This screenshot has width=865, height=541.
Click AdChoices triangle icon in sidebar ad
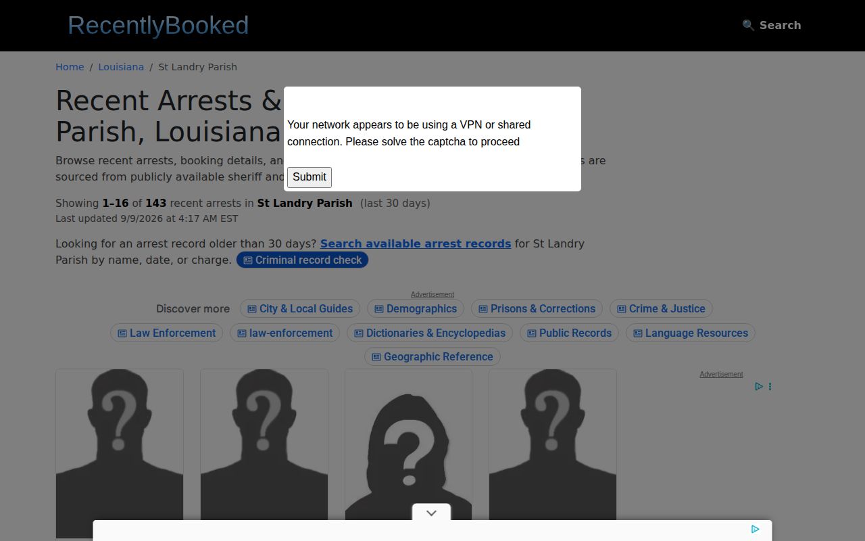[x=759, y=387]
